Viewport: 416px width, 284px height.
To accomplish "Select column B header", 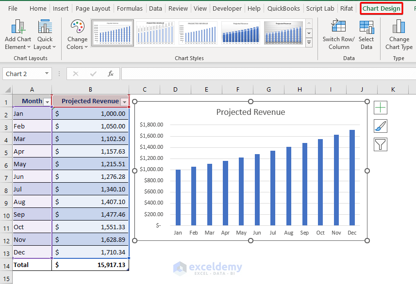I will pos(90,90).
